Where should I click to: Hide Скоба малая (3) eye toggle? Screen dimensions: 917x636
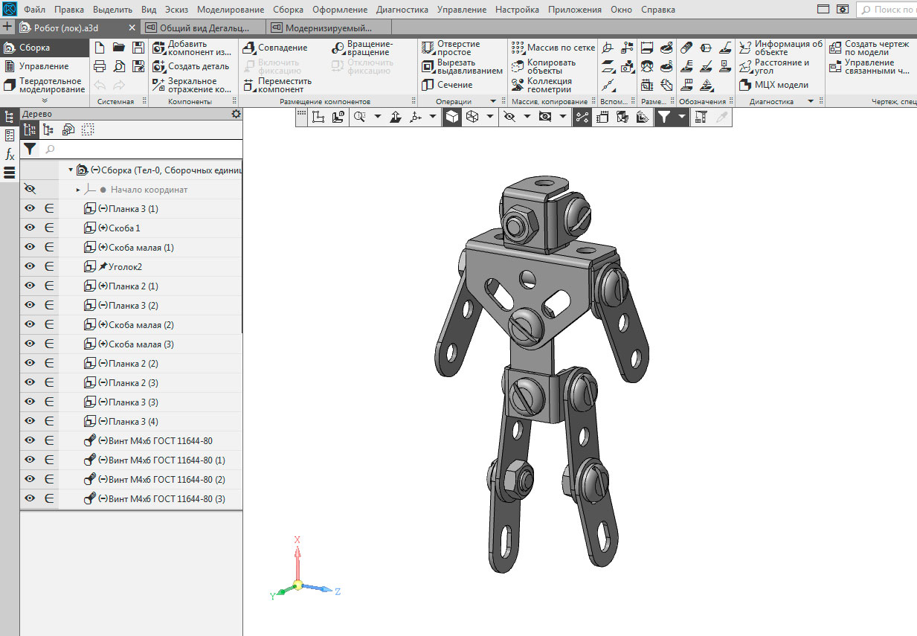30,344
